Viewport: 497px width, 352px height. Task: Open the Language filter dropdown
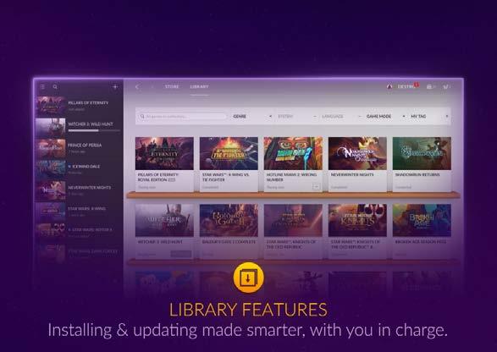coord(341,116)
